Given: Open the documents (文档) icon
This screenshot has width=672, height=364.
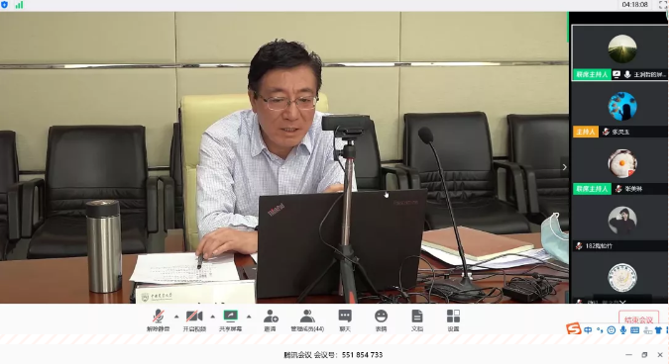Looking at the screenshot, I should point(417,320).
